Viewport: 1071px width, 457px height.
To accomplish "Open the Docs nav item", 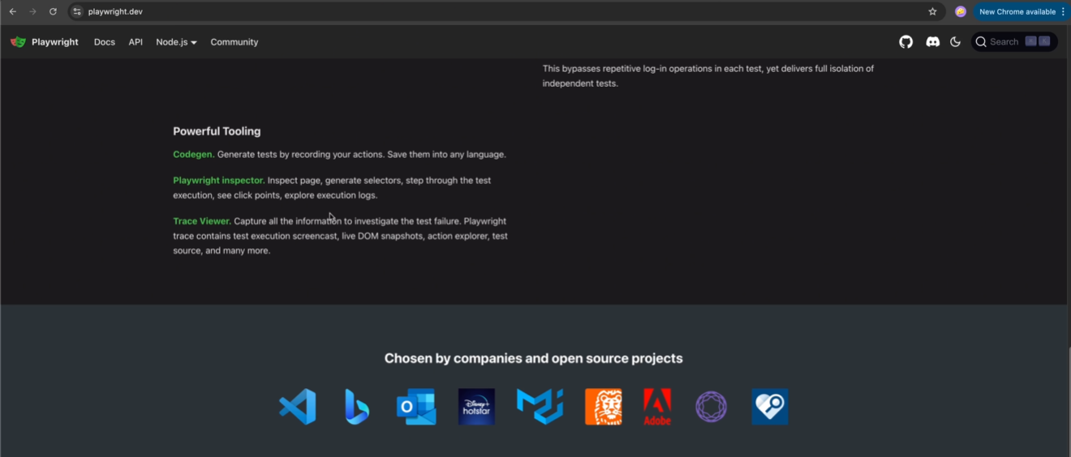I will point(105,42).
